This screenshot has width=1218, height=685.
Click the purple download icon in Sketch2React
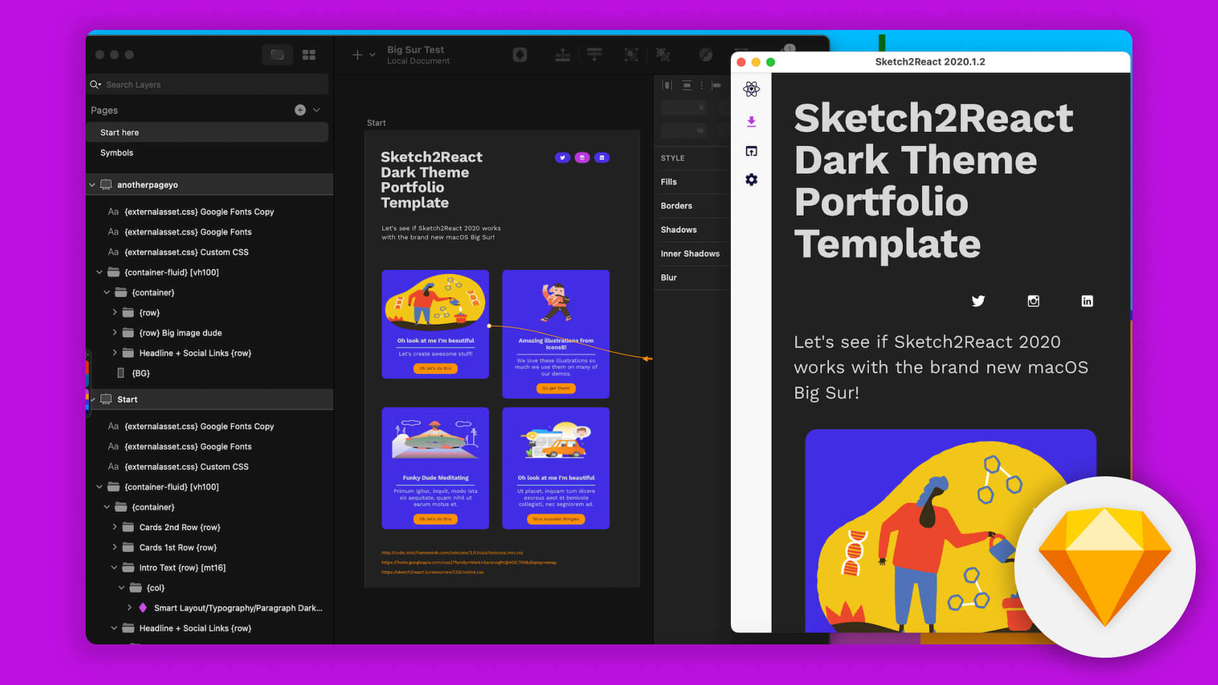pyautogui.click(x=751, y=121)
